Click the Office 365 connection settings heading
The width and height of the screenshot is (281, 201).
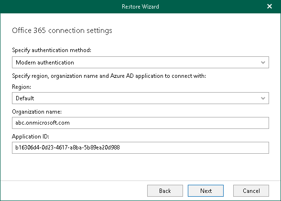62,31
